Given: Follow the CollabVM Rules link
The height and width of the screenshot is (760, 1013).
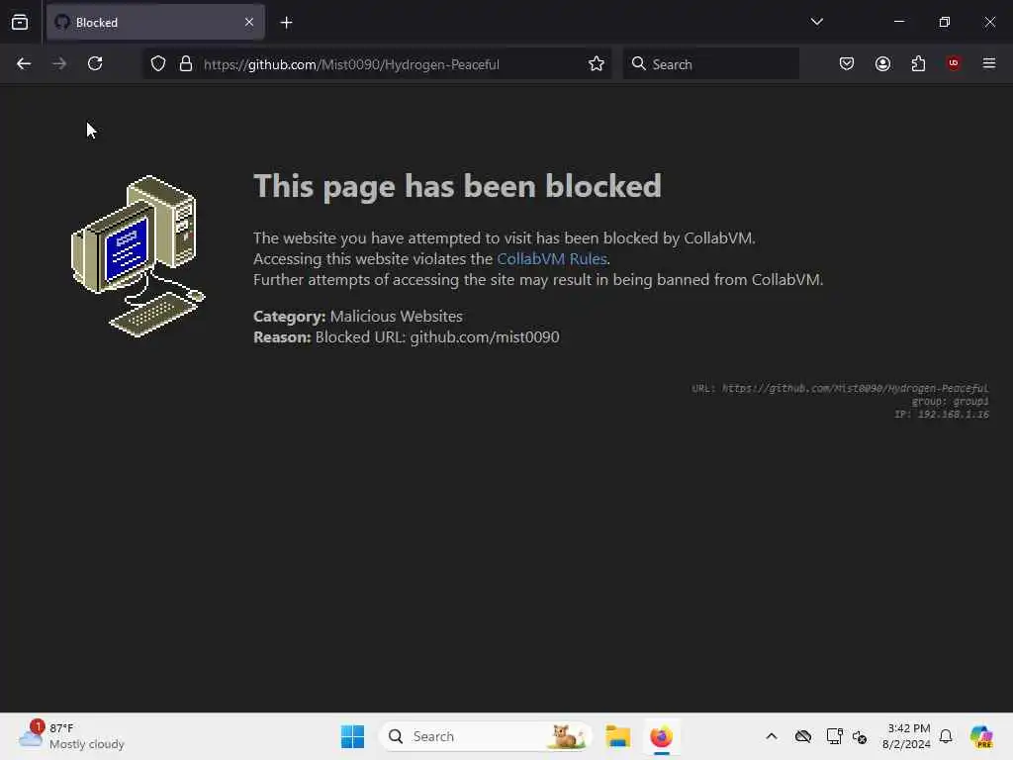Looking at the screenshot, I should tap(552, 258).
